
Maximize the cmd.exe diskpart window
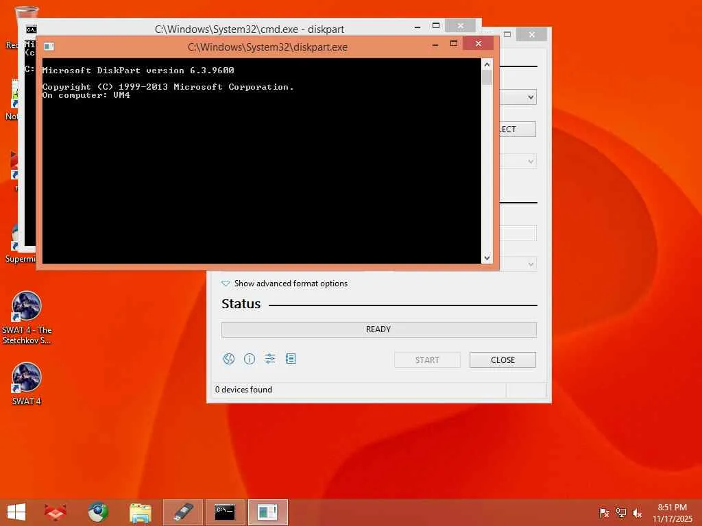click(435, 26)
